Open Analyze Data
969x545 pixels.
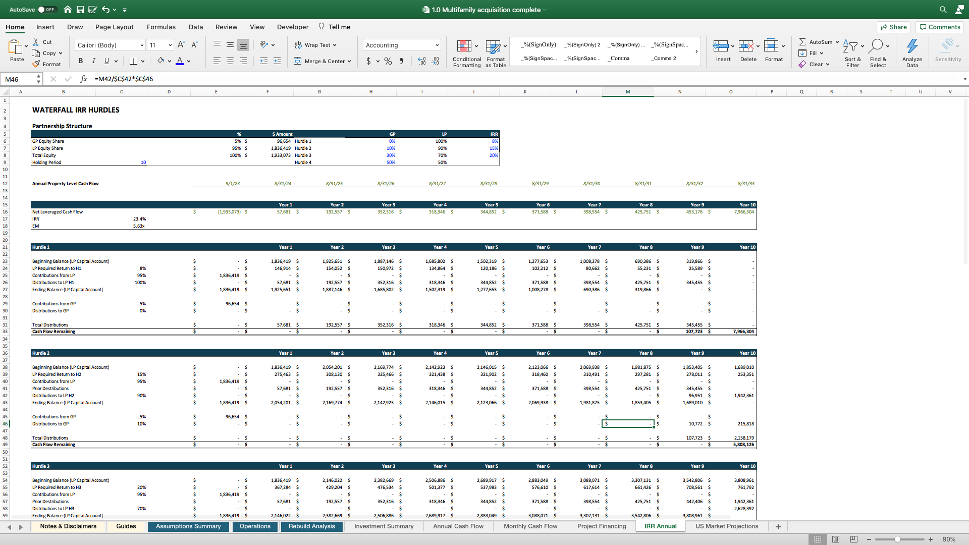(x=911, y=49)
